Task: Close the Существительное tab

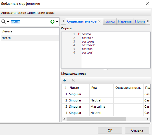Action: tap(99, 21)
